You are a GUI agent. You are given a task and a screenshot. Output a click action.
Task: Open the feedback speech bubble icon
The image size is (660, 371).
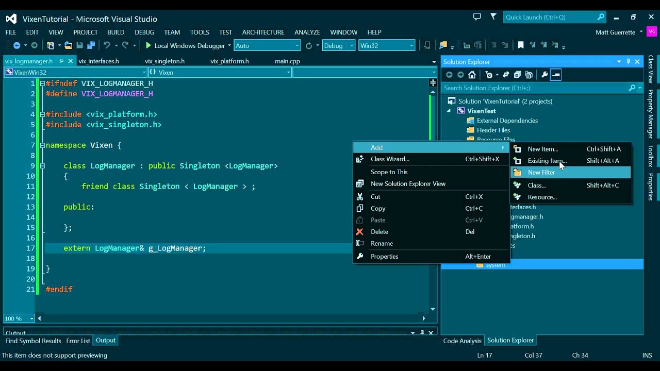477,17
